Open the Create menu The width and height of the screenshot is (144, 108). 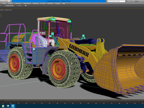[x=4, y=4]
